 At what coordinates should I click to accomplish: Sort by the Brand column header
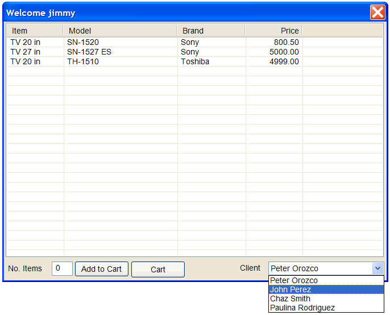point(211,31)
